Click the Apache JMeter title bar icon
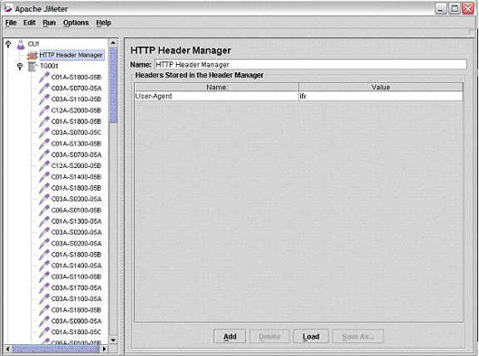The width and height of the screenshot is (479, 356). point(8,8)
